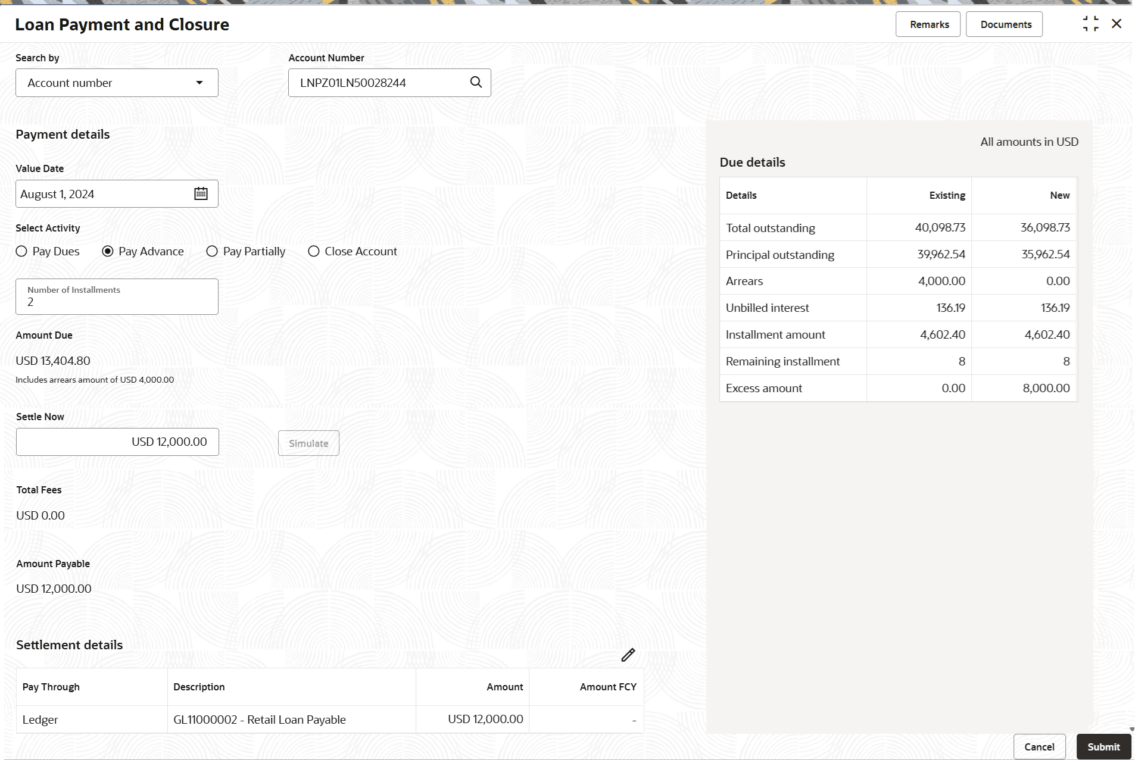Collapse the screen with the minimize-view icon
Image resolution: width=1135 pixels, height=760 pixels.
point(1090,24)
